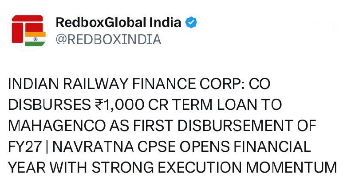
Task: Click the Indian flag in the avatar
Action: pyautogui.click(x=35, y=39)
